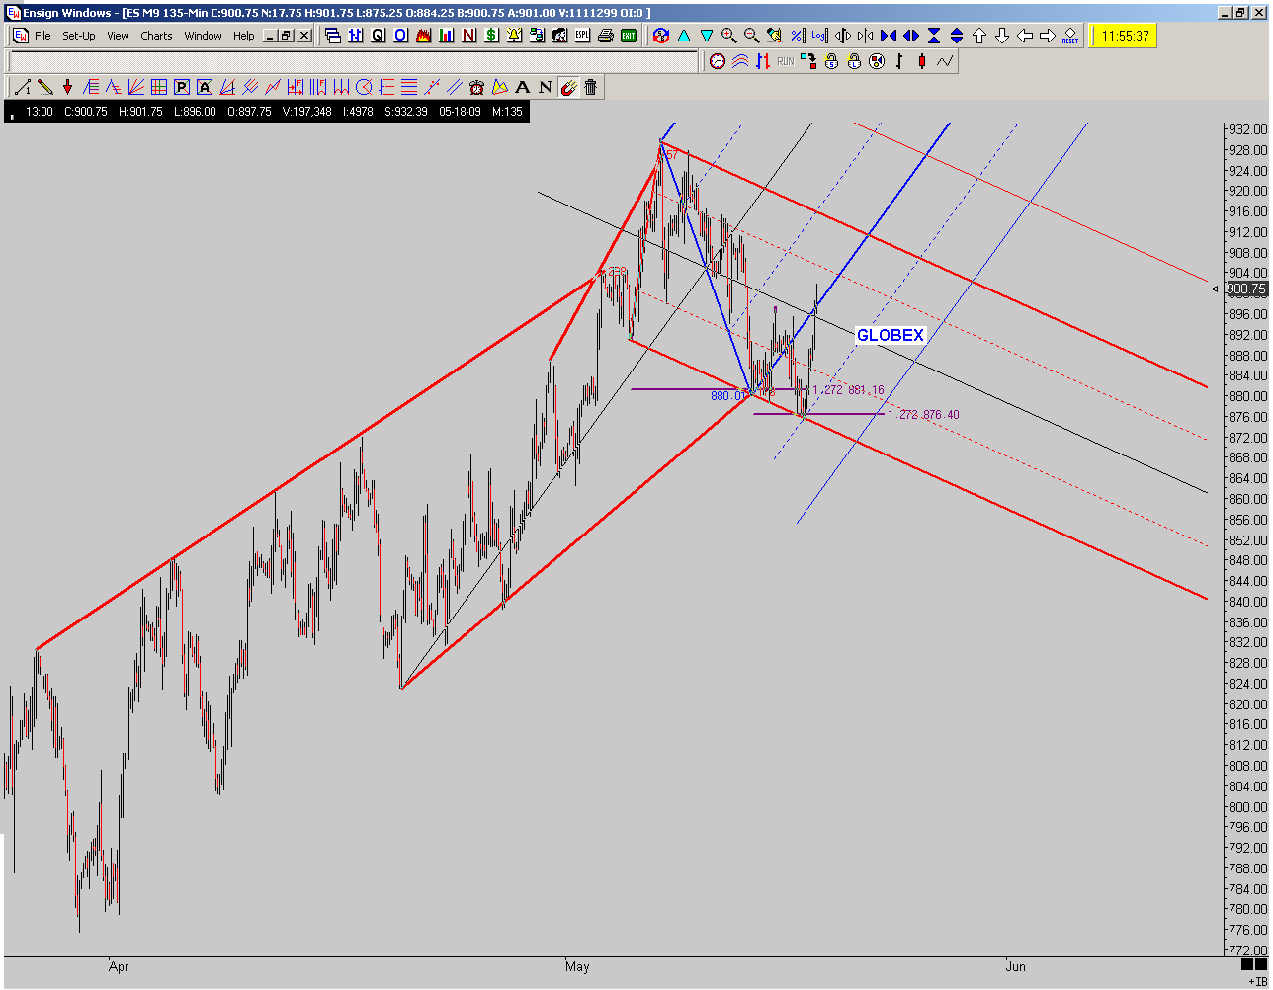1273x990 pixels.
Task: Select the circle cycle drawing tool
Action: point(364,87)
